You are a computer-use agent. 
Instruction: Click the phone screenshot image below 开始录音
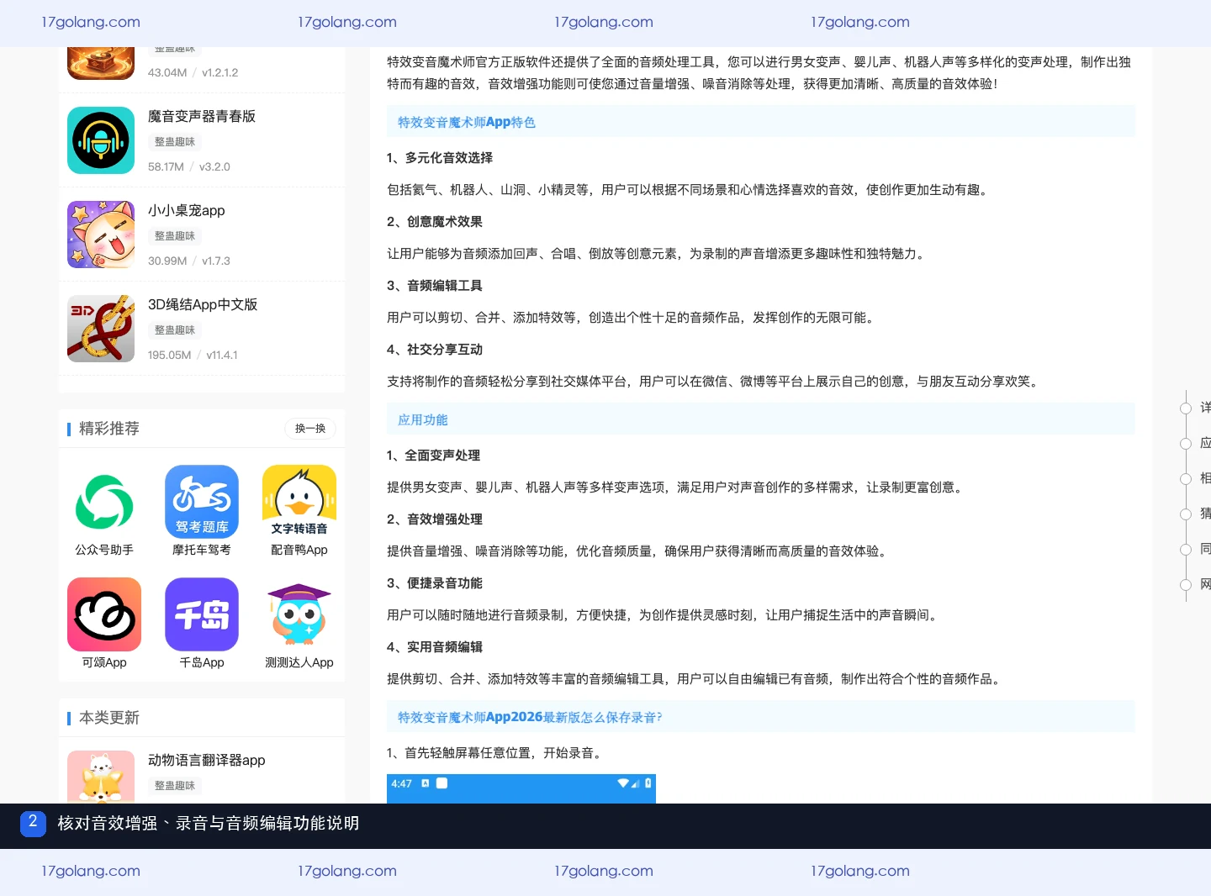[521, 788]
